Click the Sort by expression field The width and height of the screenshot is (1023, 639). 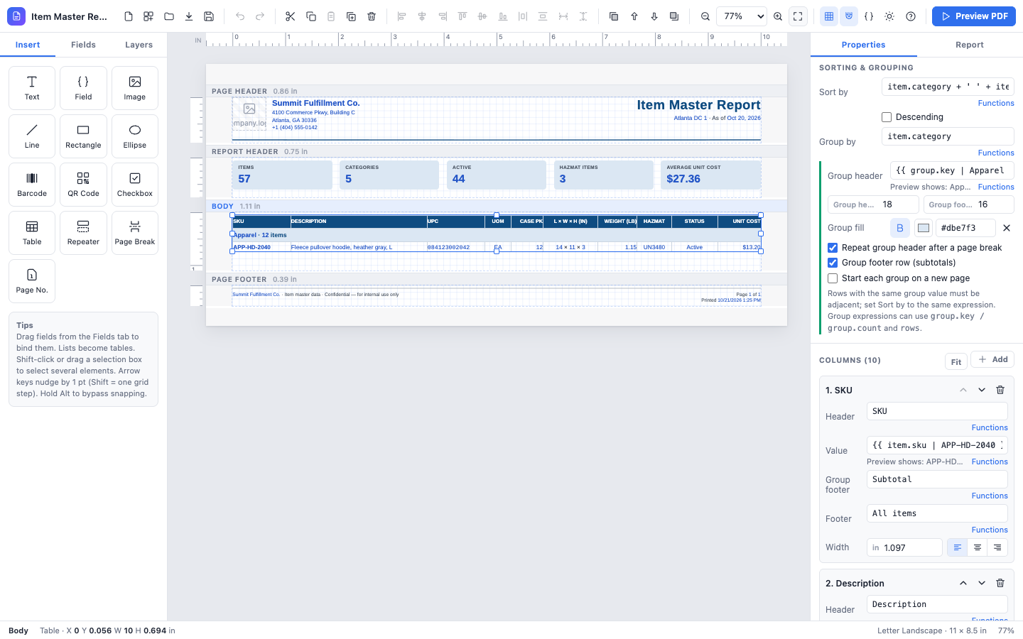coord(948,87)
